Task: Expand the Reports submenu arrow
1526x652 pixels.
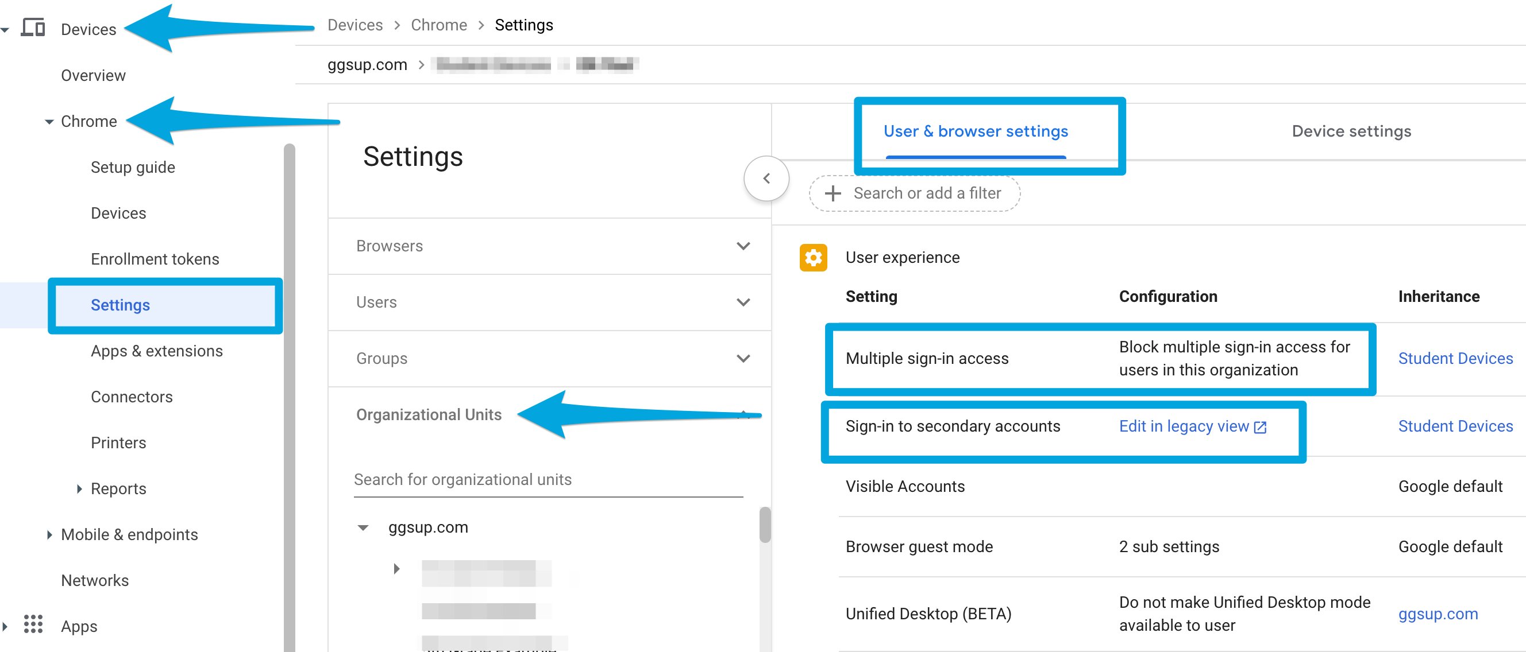Action: (x=79, y=488)
